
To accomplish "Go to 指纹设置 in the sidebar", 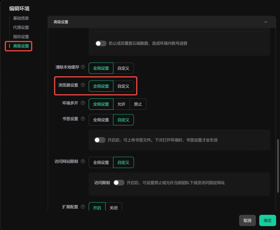I will click(21, 37).
